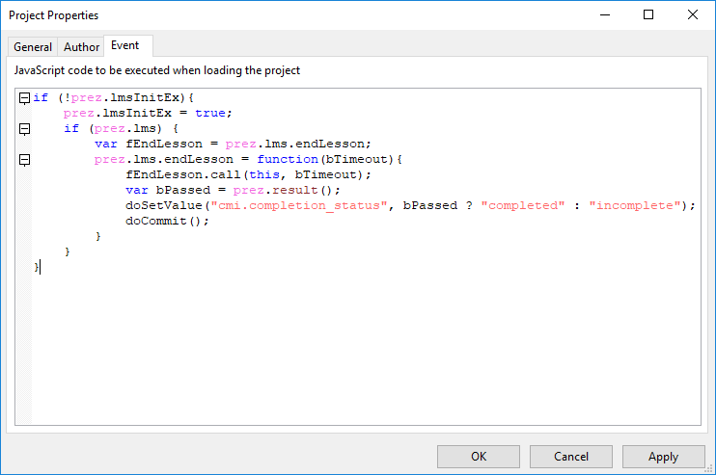Click the "var fEndLesson" declaration line

pyautogui.click(x=233, y=145)
